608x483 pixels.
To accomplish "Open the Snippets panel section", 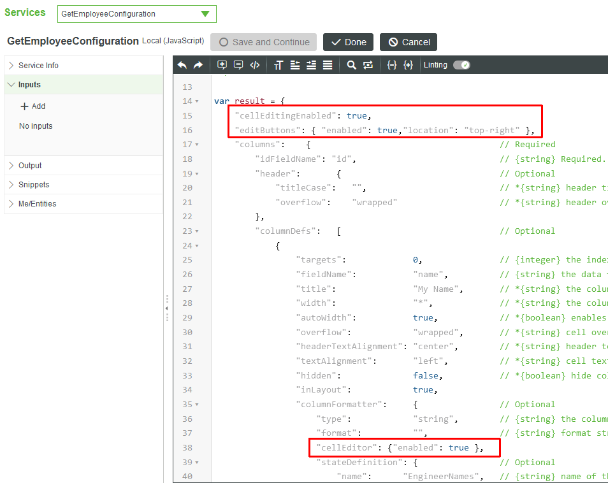I will tap(33, 185).
